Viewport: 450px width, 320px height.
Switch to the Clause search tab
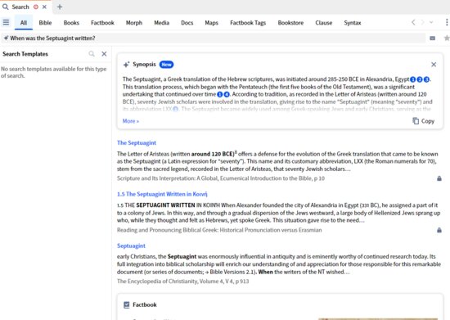click(323, 23)
